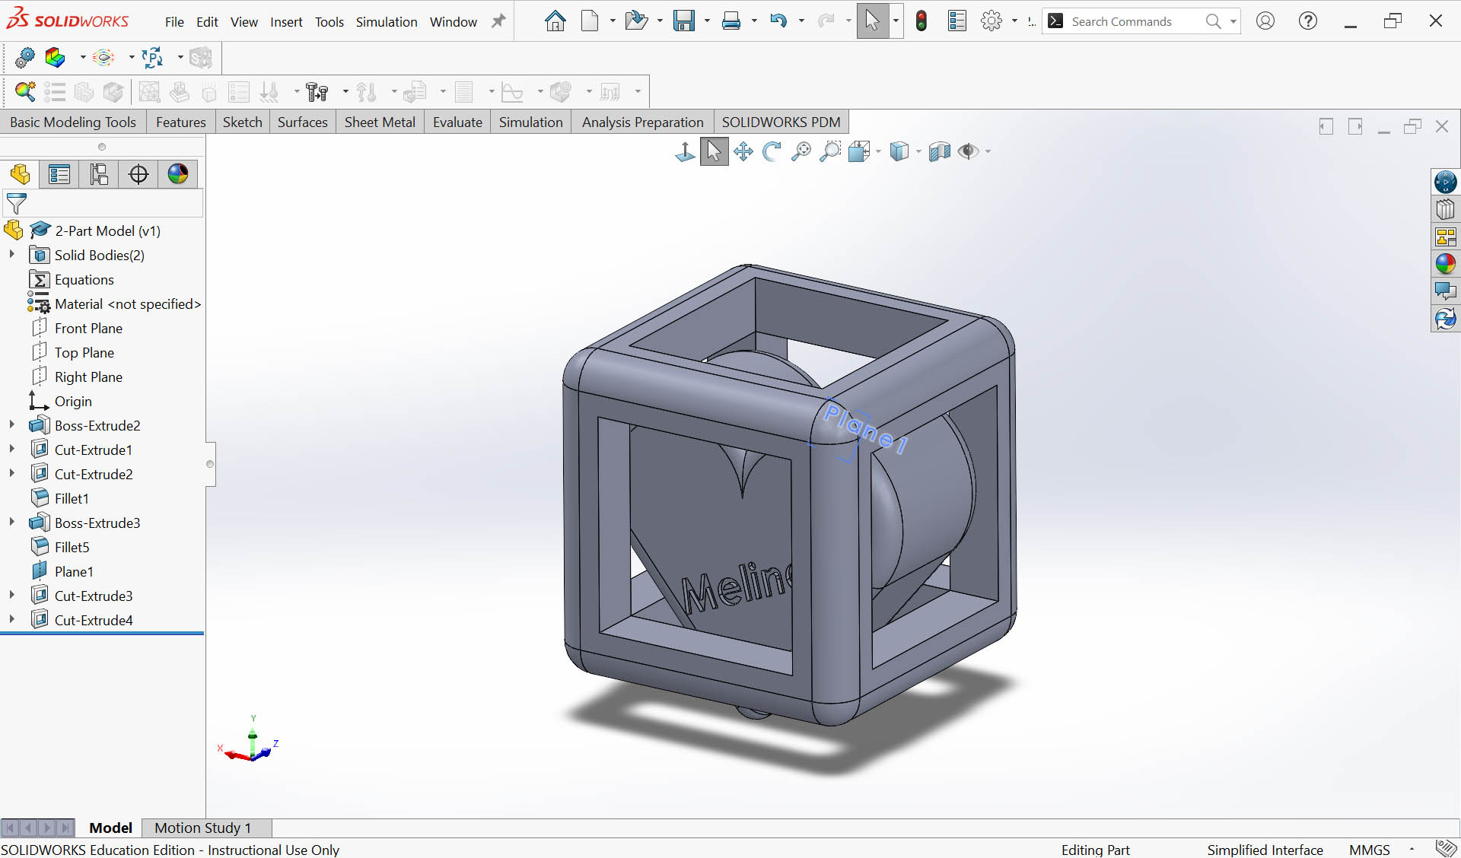The width and height of the screenshot is (1461, 858).
Task: Click the MMGS unit system button
Action: tap(1369, 850)
